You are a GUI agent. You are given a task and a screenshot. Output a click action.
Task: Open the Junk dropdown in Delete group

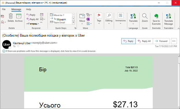pyautogui.click(x=3, y=22)
